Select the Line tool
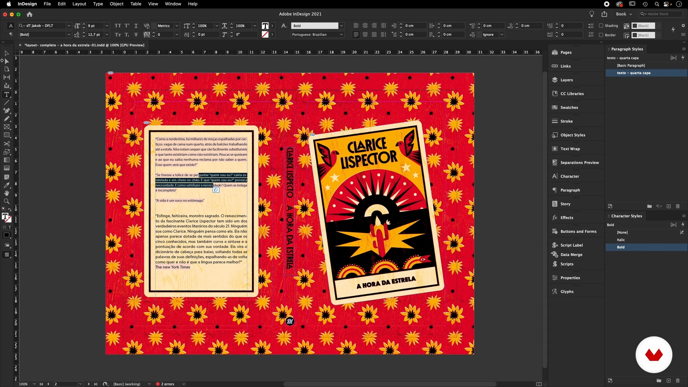Viewport: 688px width, 387px height. (x=6, y=102)
